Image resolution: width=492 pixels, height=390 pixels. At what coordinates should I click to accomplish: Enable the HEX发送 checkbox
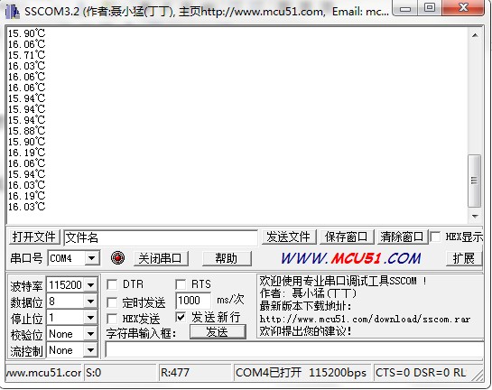click(112, 319)
